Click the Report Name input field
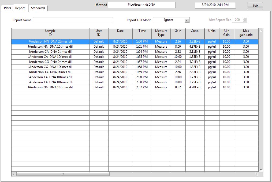 coord(73,20)
